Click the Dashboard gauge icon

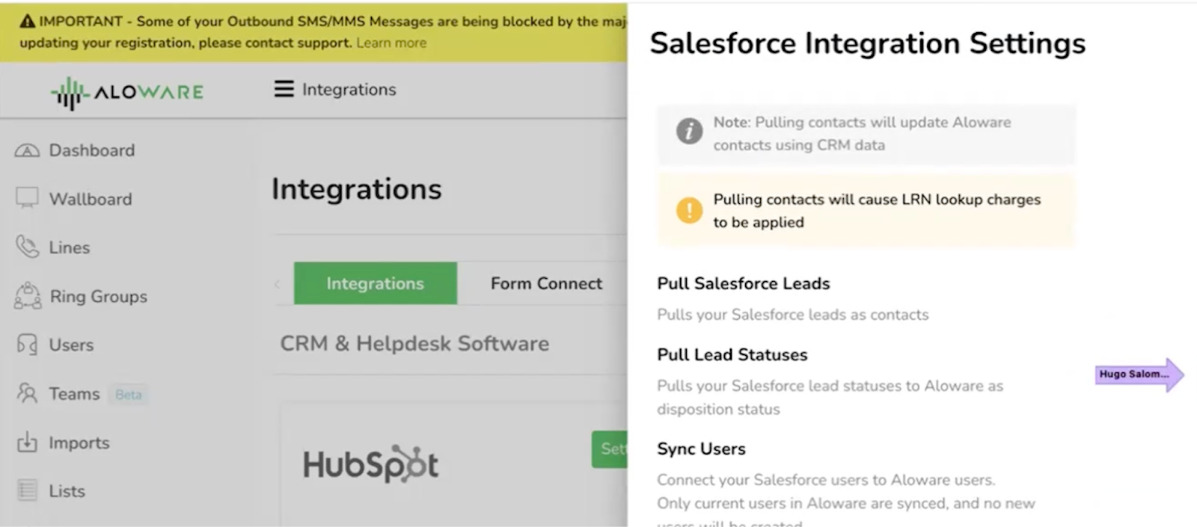tap(27, 150)
